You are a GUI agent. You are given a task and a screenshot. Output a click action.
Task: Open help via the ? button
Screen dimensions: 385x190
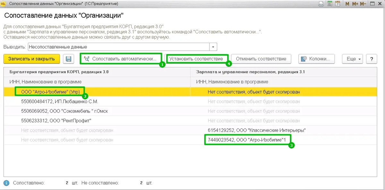[372, 59]
